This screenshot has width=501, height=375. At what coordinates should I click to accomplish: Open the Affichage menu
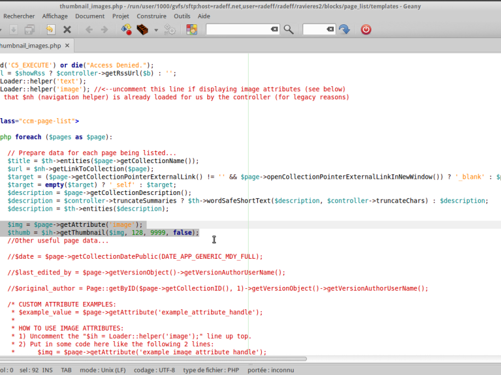pos(55,16)
